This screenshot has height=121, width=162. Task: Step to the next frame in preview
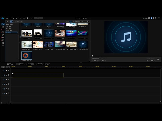pyautogui.click(x=103, y=60)
